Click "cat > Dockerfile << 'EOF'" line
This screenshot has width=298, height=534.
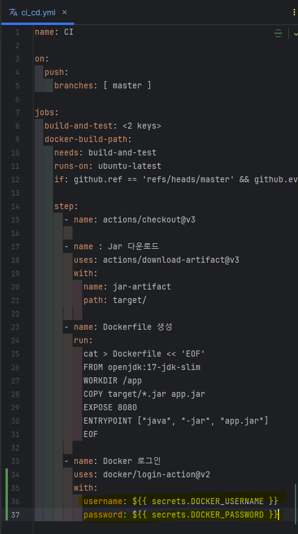click(x=144, y=354)
